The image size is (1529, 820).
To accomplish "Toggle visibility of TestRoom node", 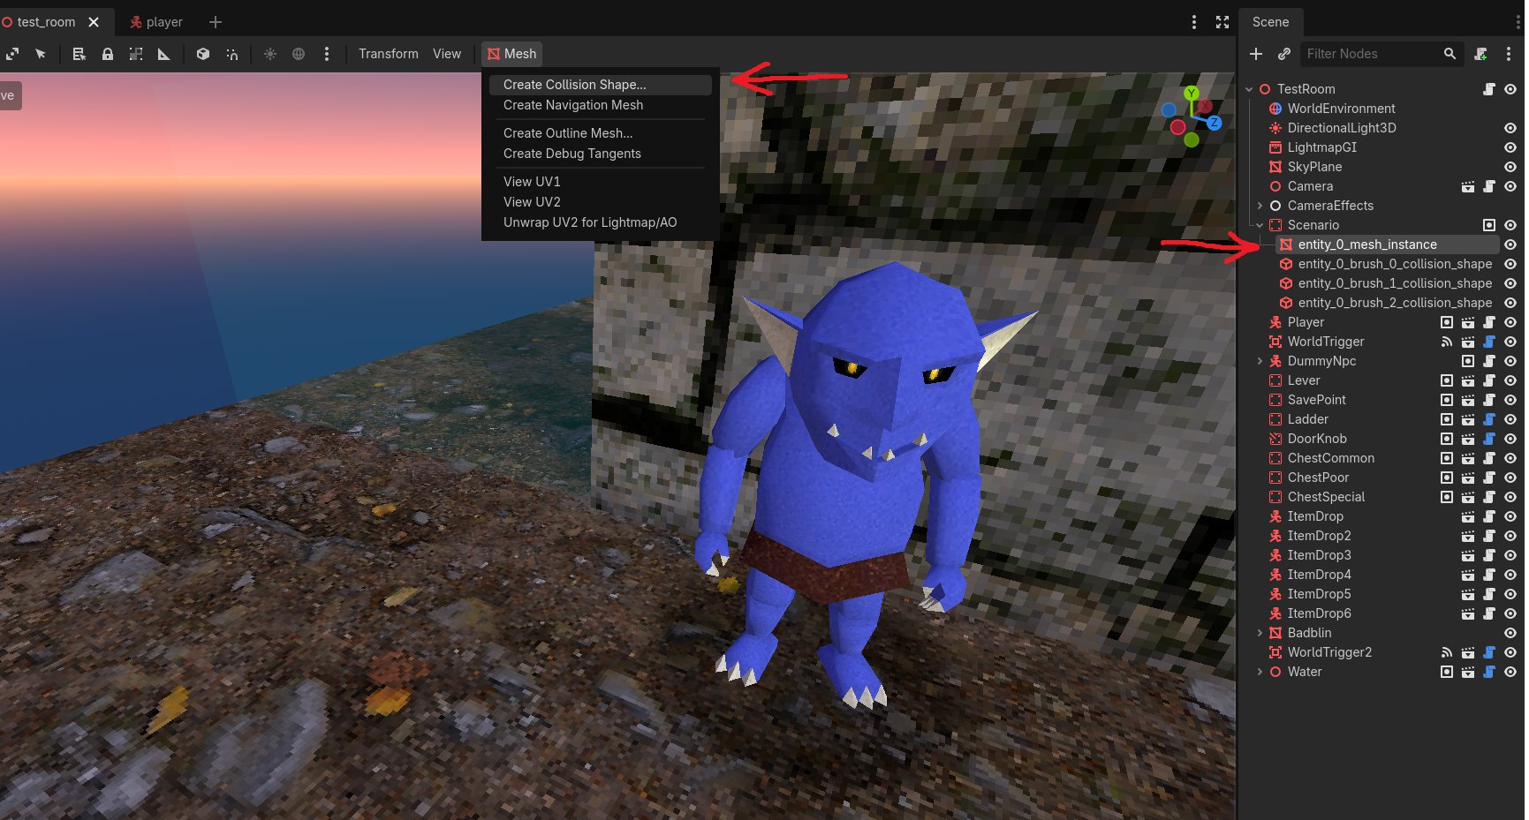I will 1510,89.
